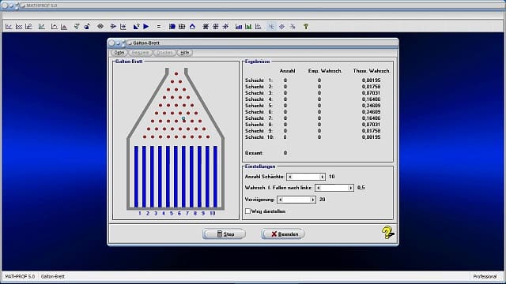
Task: Increase Verzögerung with right arrow
Action: tap(312, 200)
